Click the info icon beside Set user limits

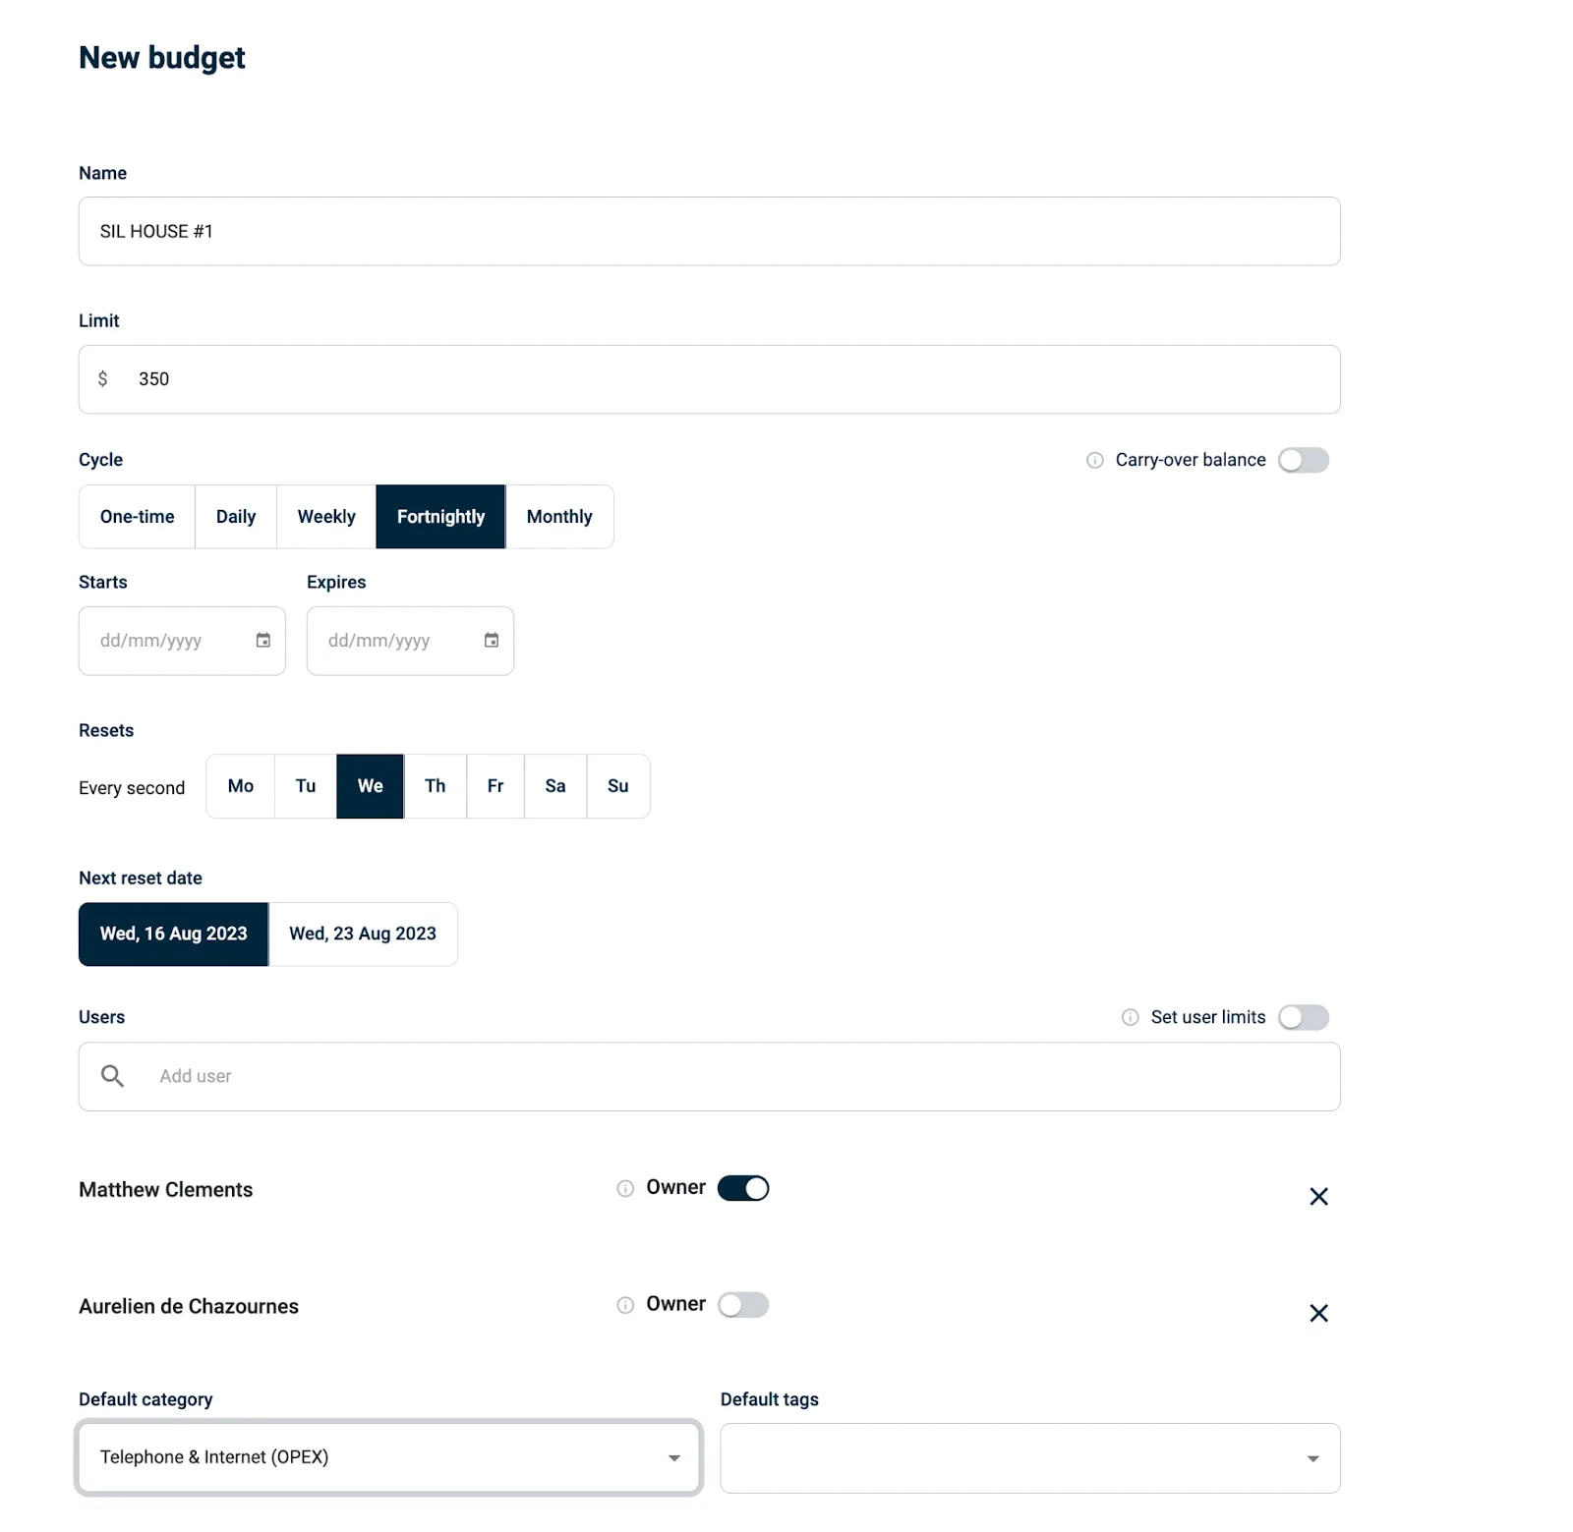1129,1017
